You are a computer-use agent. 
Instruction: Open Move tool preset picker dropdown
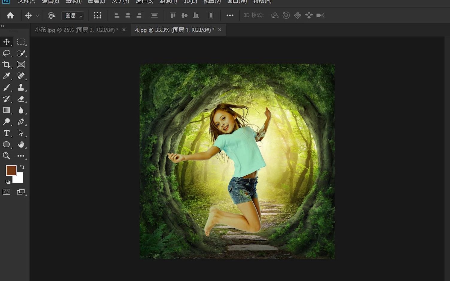(37, 16)
